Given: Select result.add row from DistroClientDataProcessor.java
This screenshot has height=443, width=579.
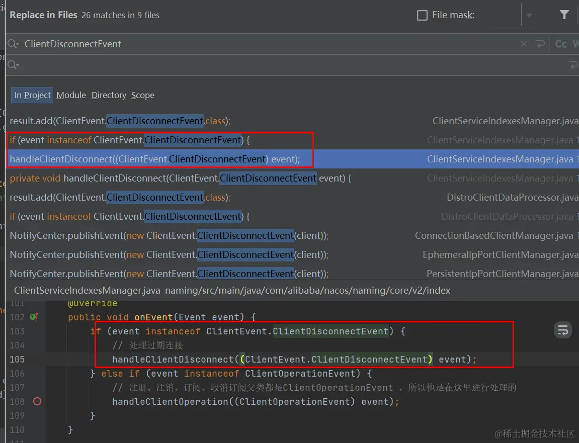Looking at the screenshot, I should pos(292,198).
